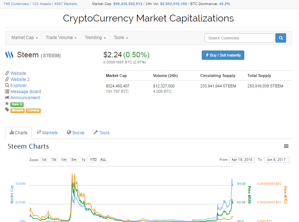
Task: Click the list icon beside Message Board
Action: click(x=7, y=91)
